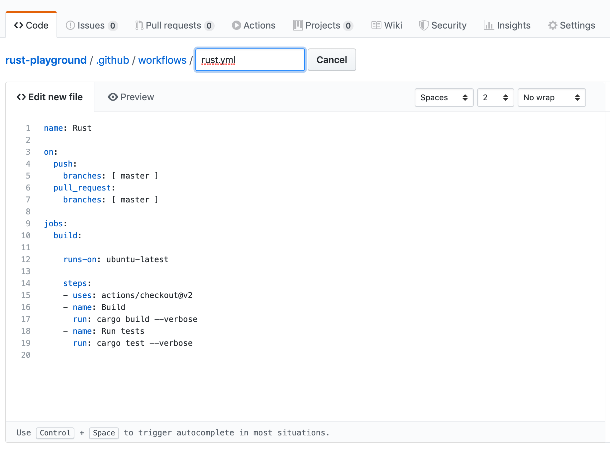
Task: Focus the rust.yml filename field
Action: [250, 60]
